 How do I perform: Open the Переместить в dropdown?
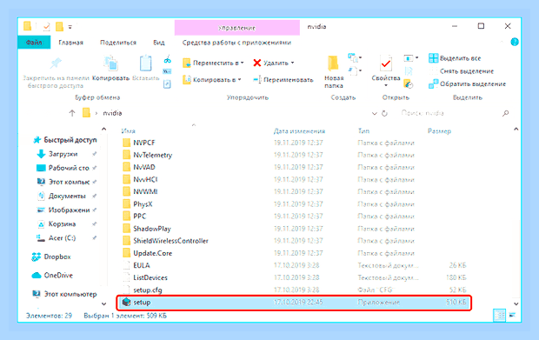click(213, 63)
